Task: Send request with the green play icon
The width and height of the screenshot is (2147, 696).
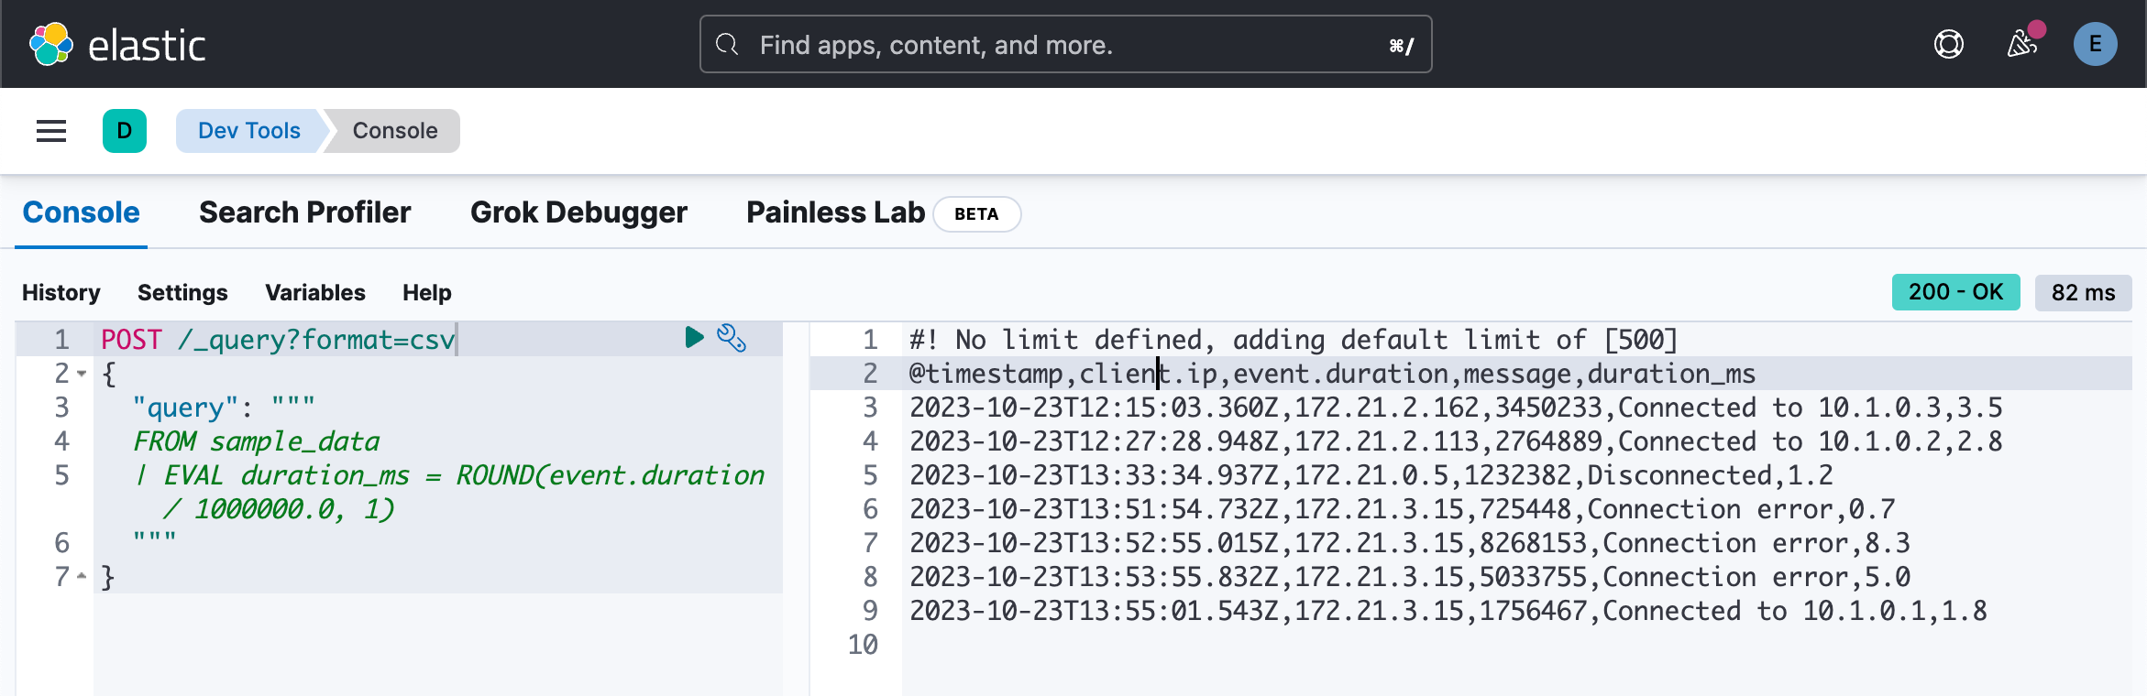Action: (x=694, y=338)
